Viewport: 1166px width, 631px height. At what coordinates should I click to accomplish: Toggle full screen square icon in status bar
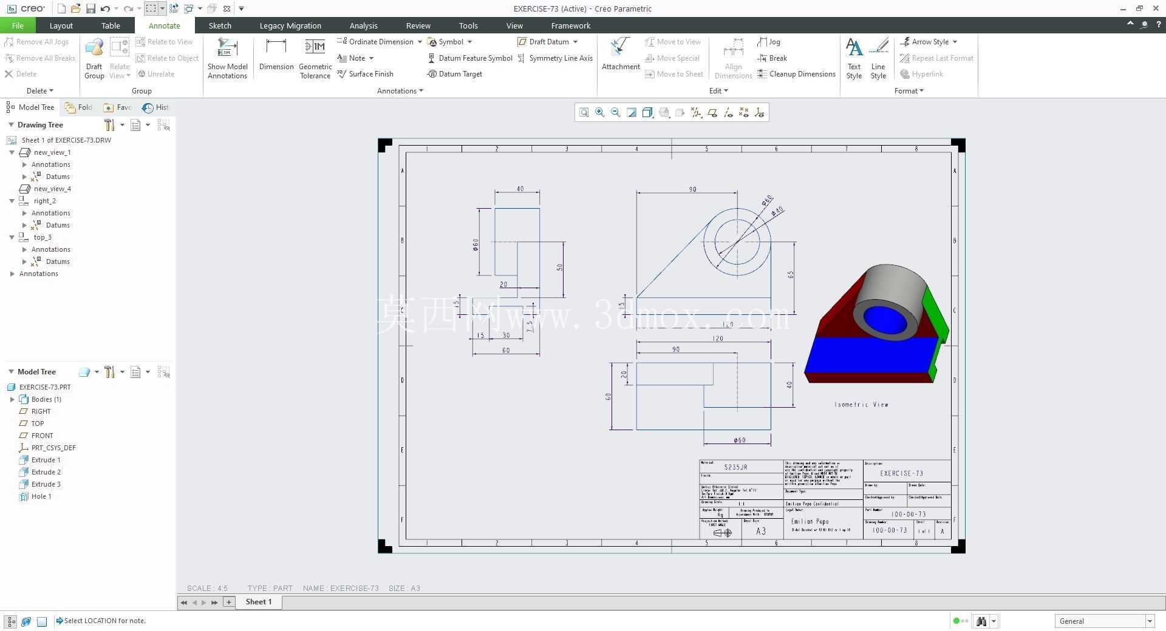pos(42,621)
